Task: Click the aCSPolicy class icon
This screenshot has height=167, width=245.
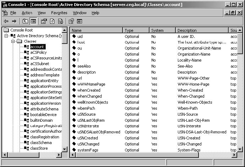Action: click(x=26, y=52)
